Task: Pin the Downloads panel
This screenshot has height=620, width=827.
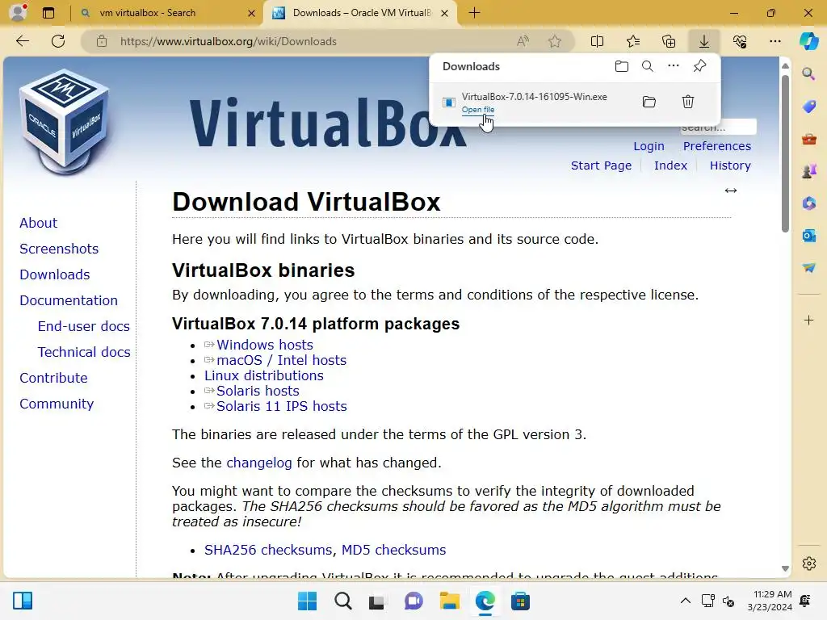Action: click(x=699, y=66)
